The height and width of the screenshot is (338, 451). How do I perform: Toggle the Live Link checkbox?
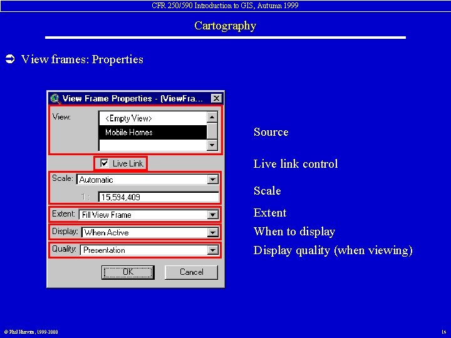104,163
